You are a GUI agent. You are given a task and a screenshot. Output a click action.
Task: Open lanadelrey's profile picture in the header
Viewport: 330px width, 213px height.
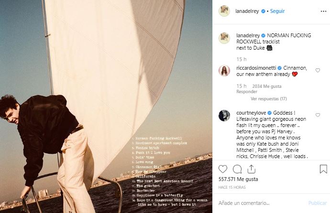pos(224,11)
